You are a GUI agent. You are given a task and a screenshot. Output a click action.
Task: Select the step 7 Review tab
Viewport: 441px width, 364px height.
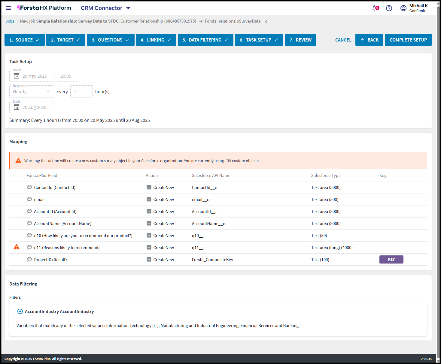point(300,40)
